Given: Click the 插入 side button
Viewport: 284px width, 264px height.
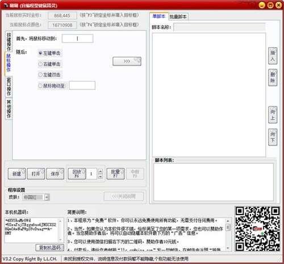Looking at the screenshot, I should 273,56.
